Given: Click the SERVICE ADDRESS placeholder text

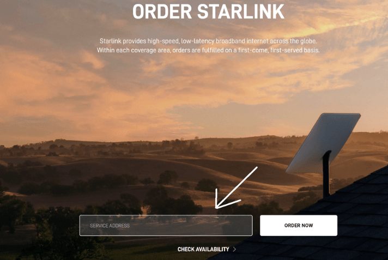Looking at the screenshot, I should (110, 226).
